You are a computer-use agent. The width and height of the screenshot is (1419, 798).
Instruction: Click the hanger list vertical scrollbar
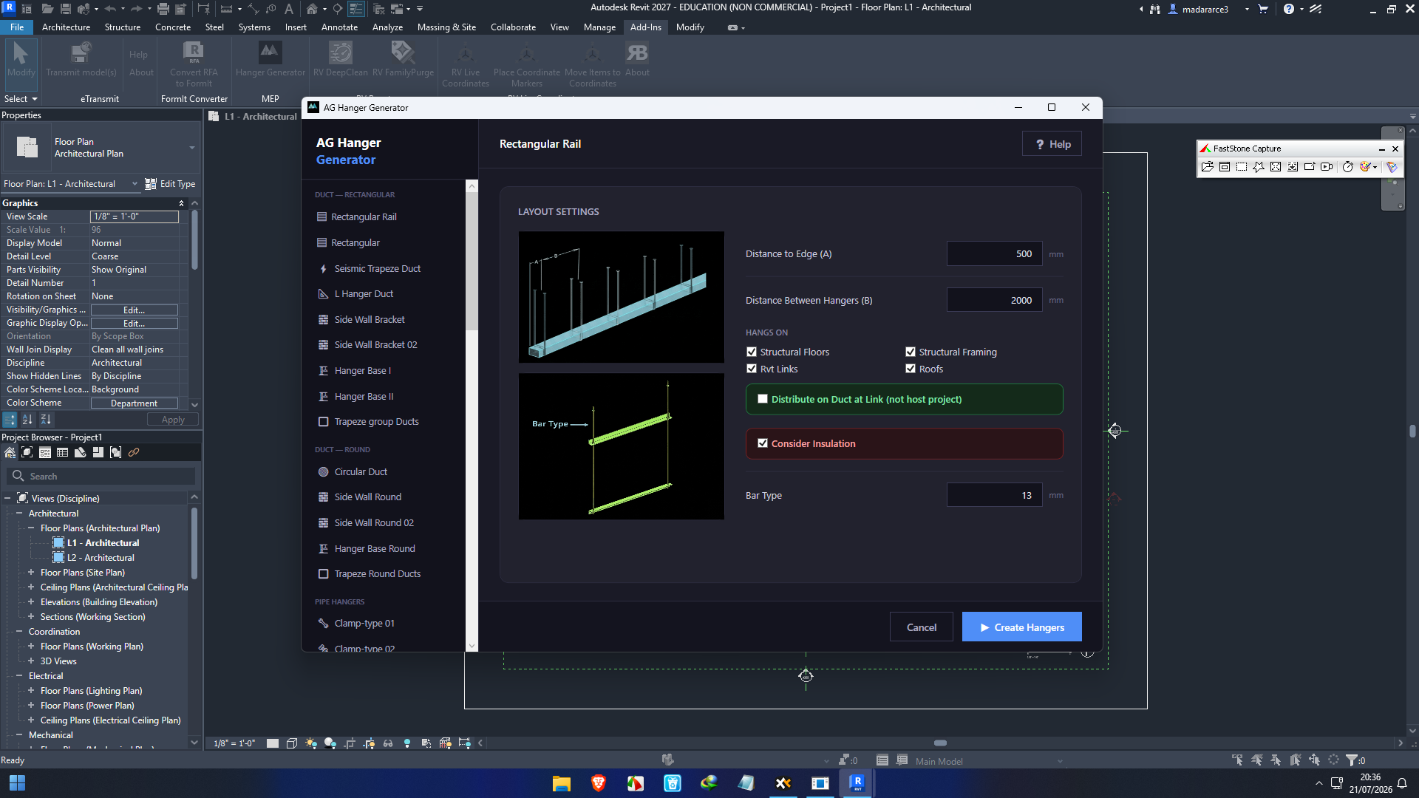pyautogui.click(x=472, y=262)
